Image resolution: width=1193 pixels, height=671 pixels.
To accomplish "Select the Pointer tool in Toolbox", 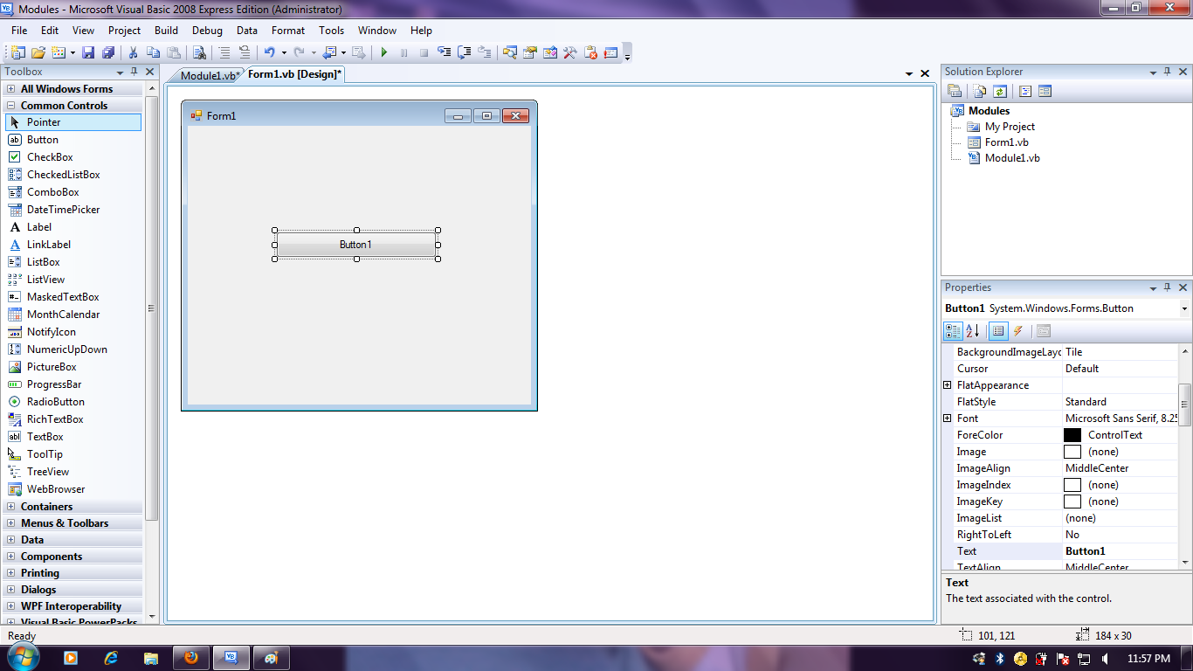I will (73, 122).
